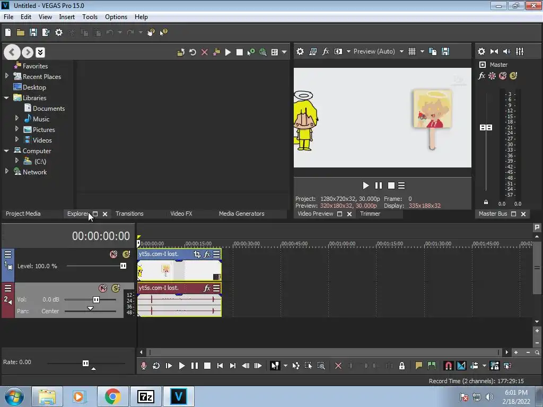Mute the Master bus
The height and width of the screenshot is (407, 543).
click(x=503, y=76)
